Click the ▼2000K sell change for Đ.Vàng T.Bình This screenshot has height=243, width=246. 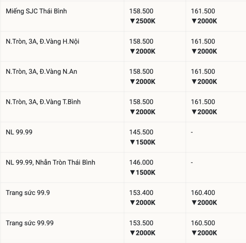click(204, 112)
